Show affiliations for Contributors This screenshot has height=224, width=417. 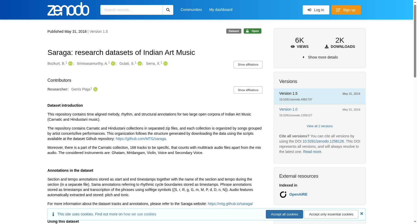point(248,90)
